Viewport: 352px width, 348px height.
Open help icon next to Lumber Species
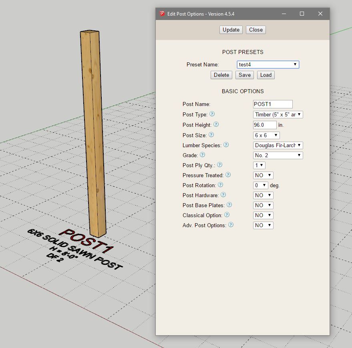pyautogui.click(x=226, y=145)
